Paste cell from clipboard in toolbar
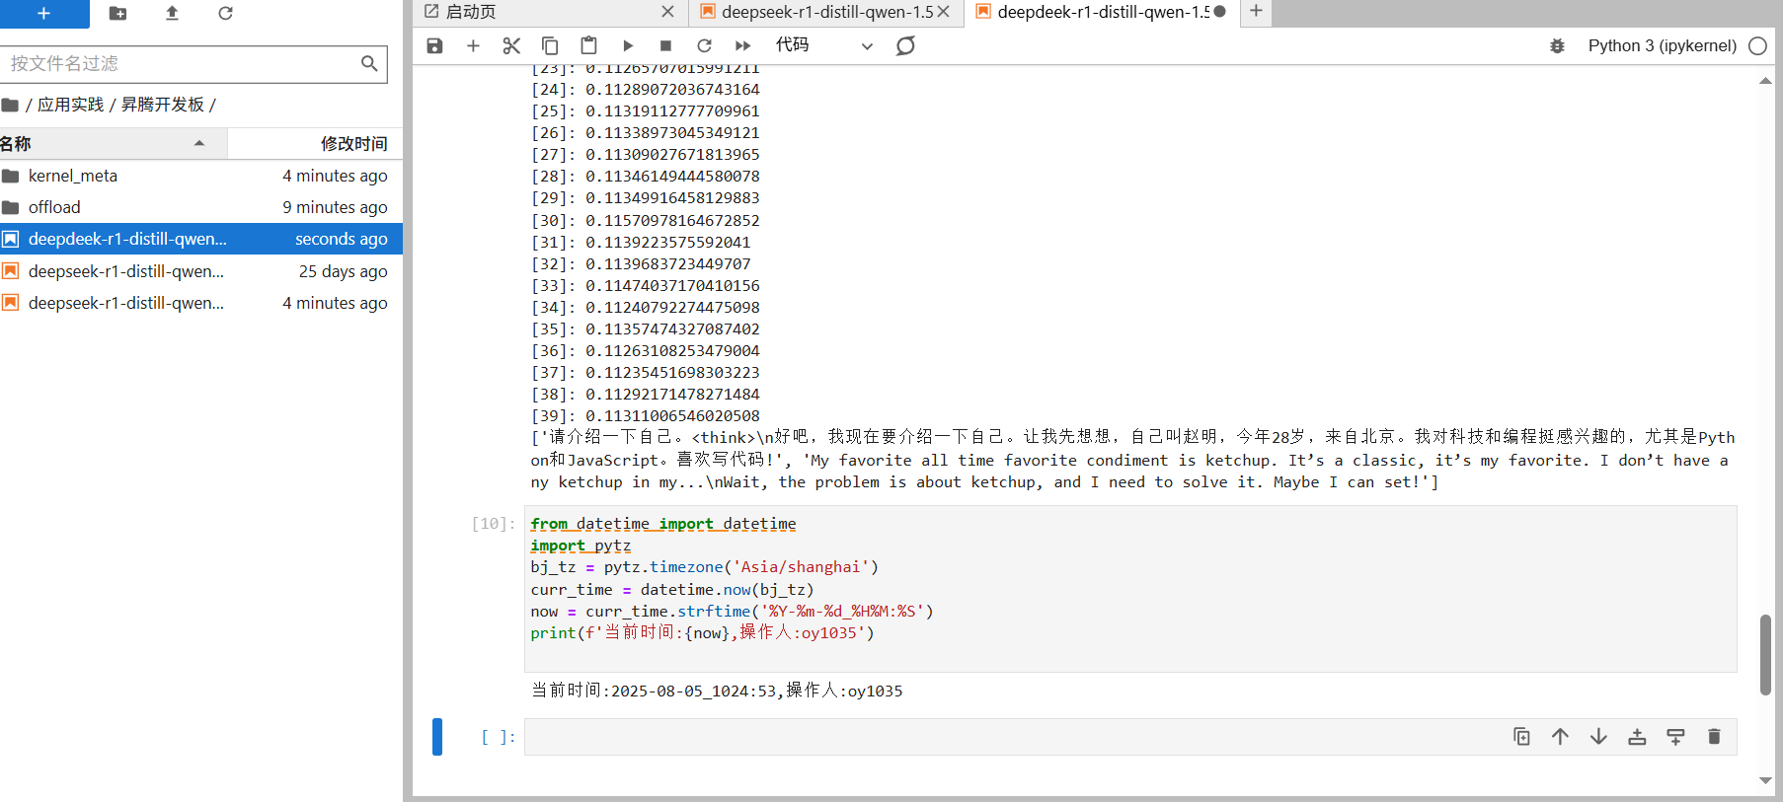The image size is (1783, 802). click(x=588, y=45)
